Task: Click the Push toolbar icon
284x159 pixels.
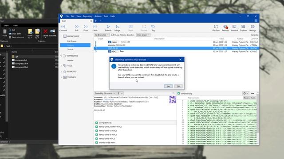Action: pyautogui.click(x=86, y=28)
